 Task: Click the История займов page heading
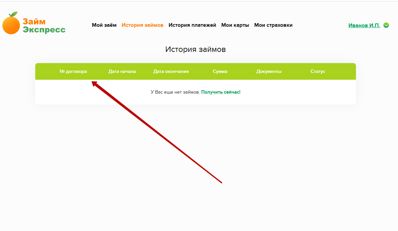(196, 49)
